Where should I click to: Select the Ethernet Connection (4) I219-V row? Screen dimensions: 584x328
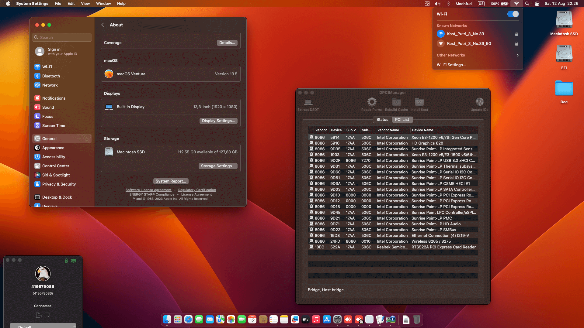pos(393,236)
